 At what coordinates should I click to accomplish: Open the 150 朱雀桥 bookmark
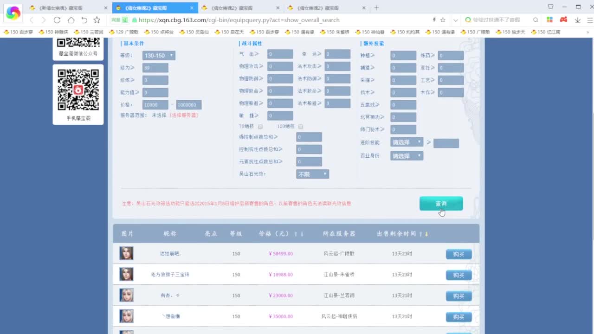tap(335, 32)
